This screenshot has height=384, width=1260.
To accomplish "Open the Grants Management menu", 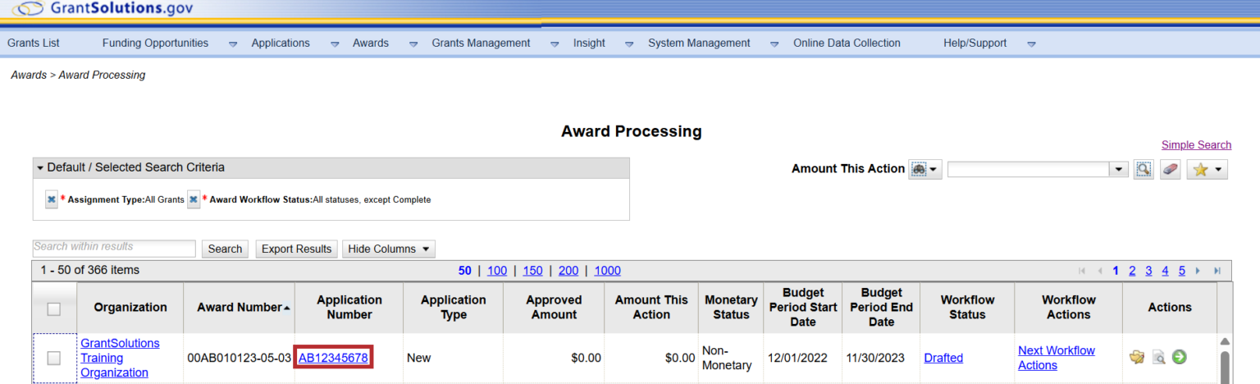I will pos(481,43).
